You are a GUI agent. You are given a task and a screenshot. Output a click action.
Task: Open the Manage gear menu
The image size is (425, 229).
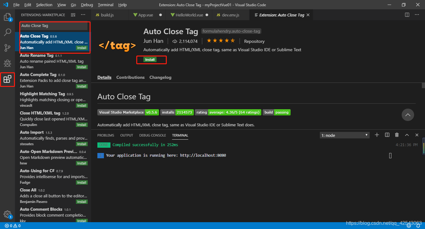tap(7, 214)
